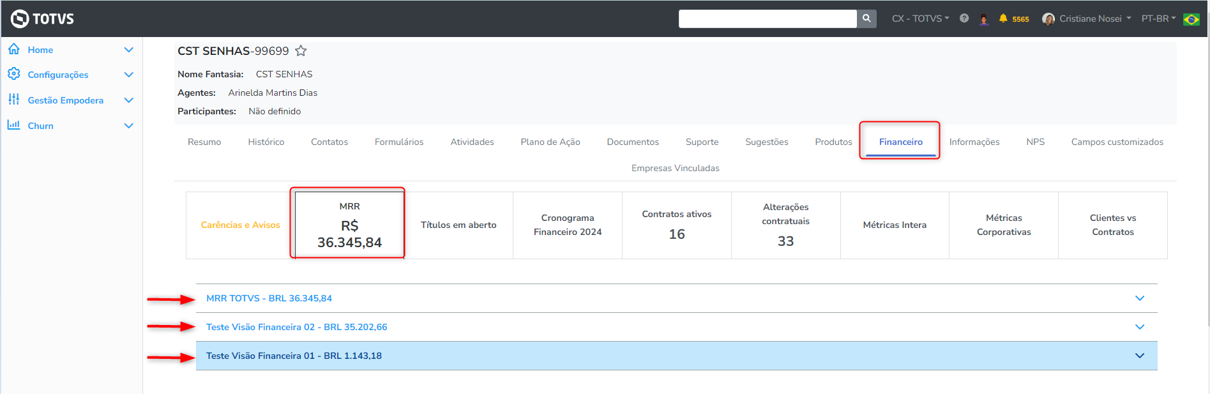1210x394 pixels.
Task: Switch to the Suporte tab
Action: pos(702,142)
